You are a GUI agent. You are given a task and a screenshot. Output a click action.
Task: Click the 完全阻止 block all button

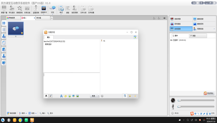[x=209, y=93]
